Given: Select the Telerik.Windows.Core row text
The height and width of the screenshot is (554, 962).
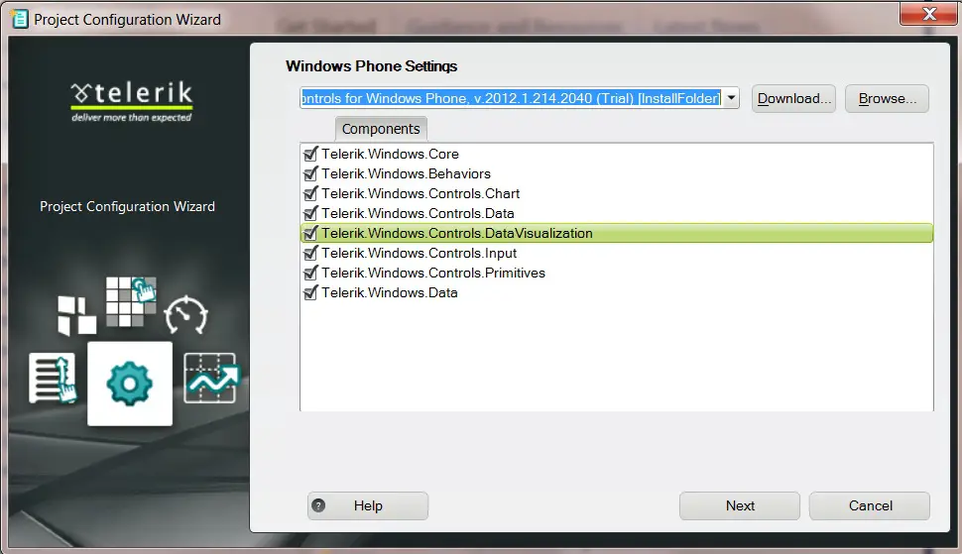Looking at the screenshot, I should [390, 154].
